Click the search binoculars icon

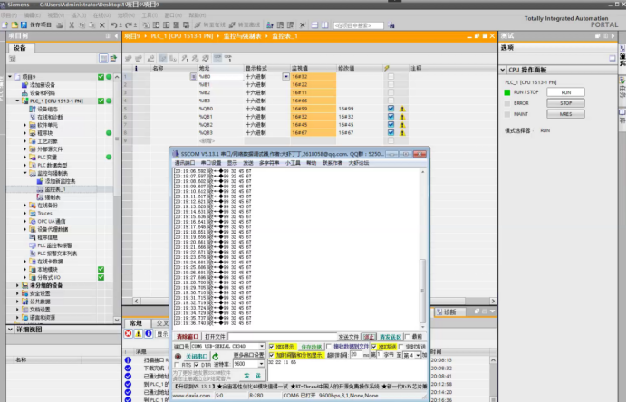[391, 25]
